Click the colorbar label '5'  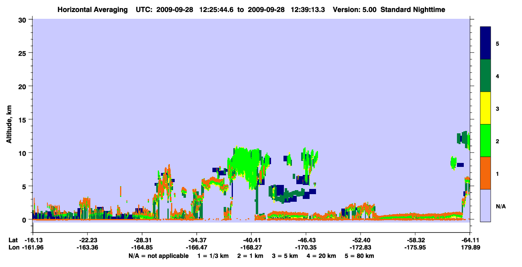pos(498,43)
